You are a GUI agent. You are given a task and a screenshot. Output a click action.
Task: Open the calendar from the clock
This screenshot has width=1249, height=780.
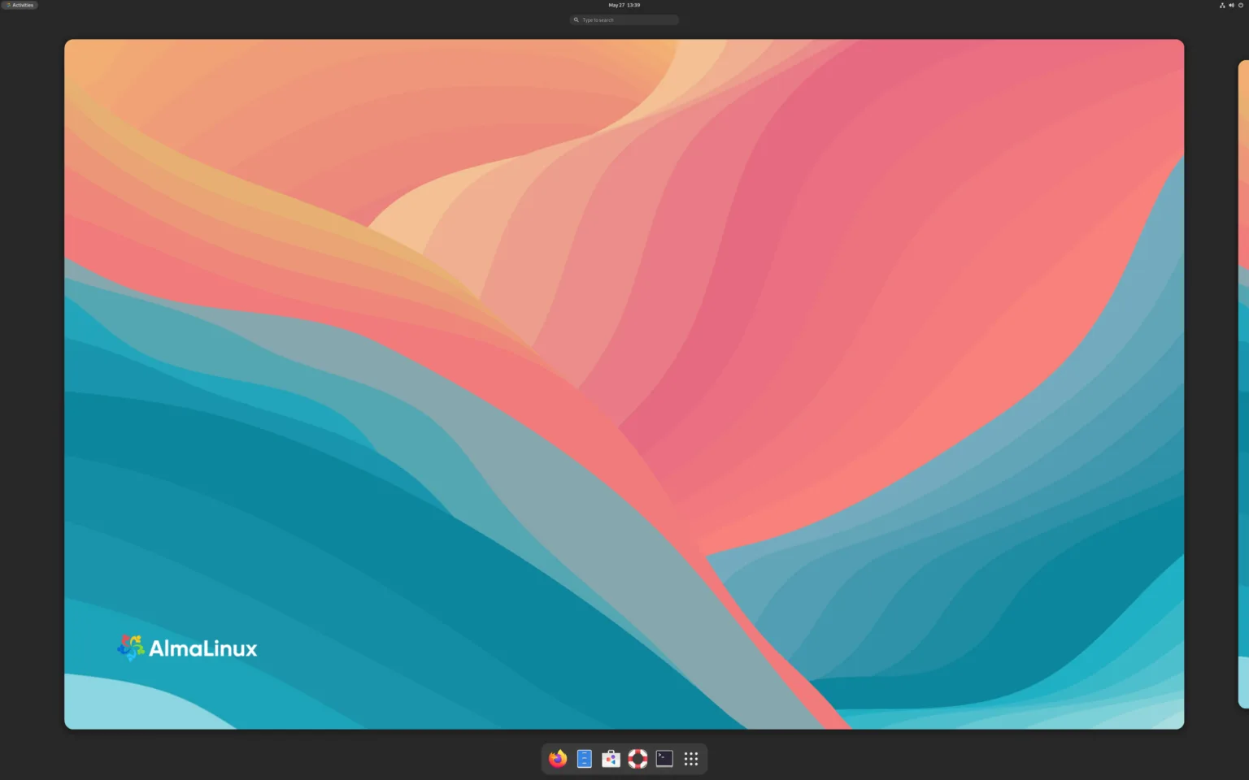tap(623, 5)
